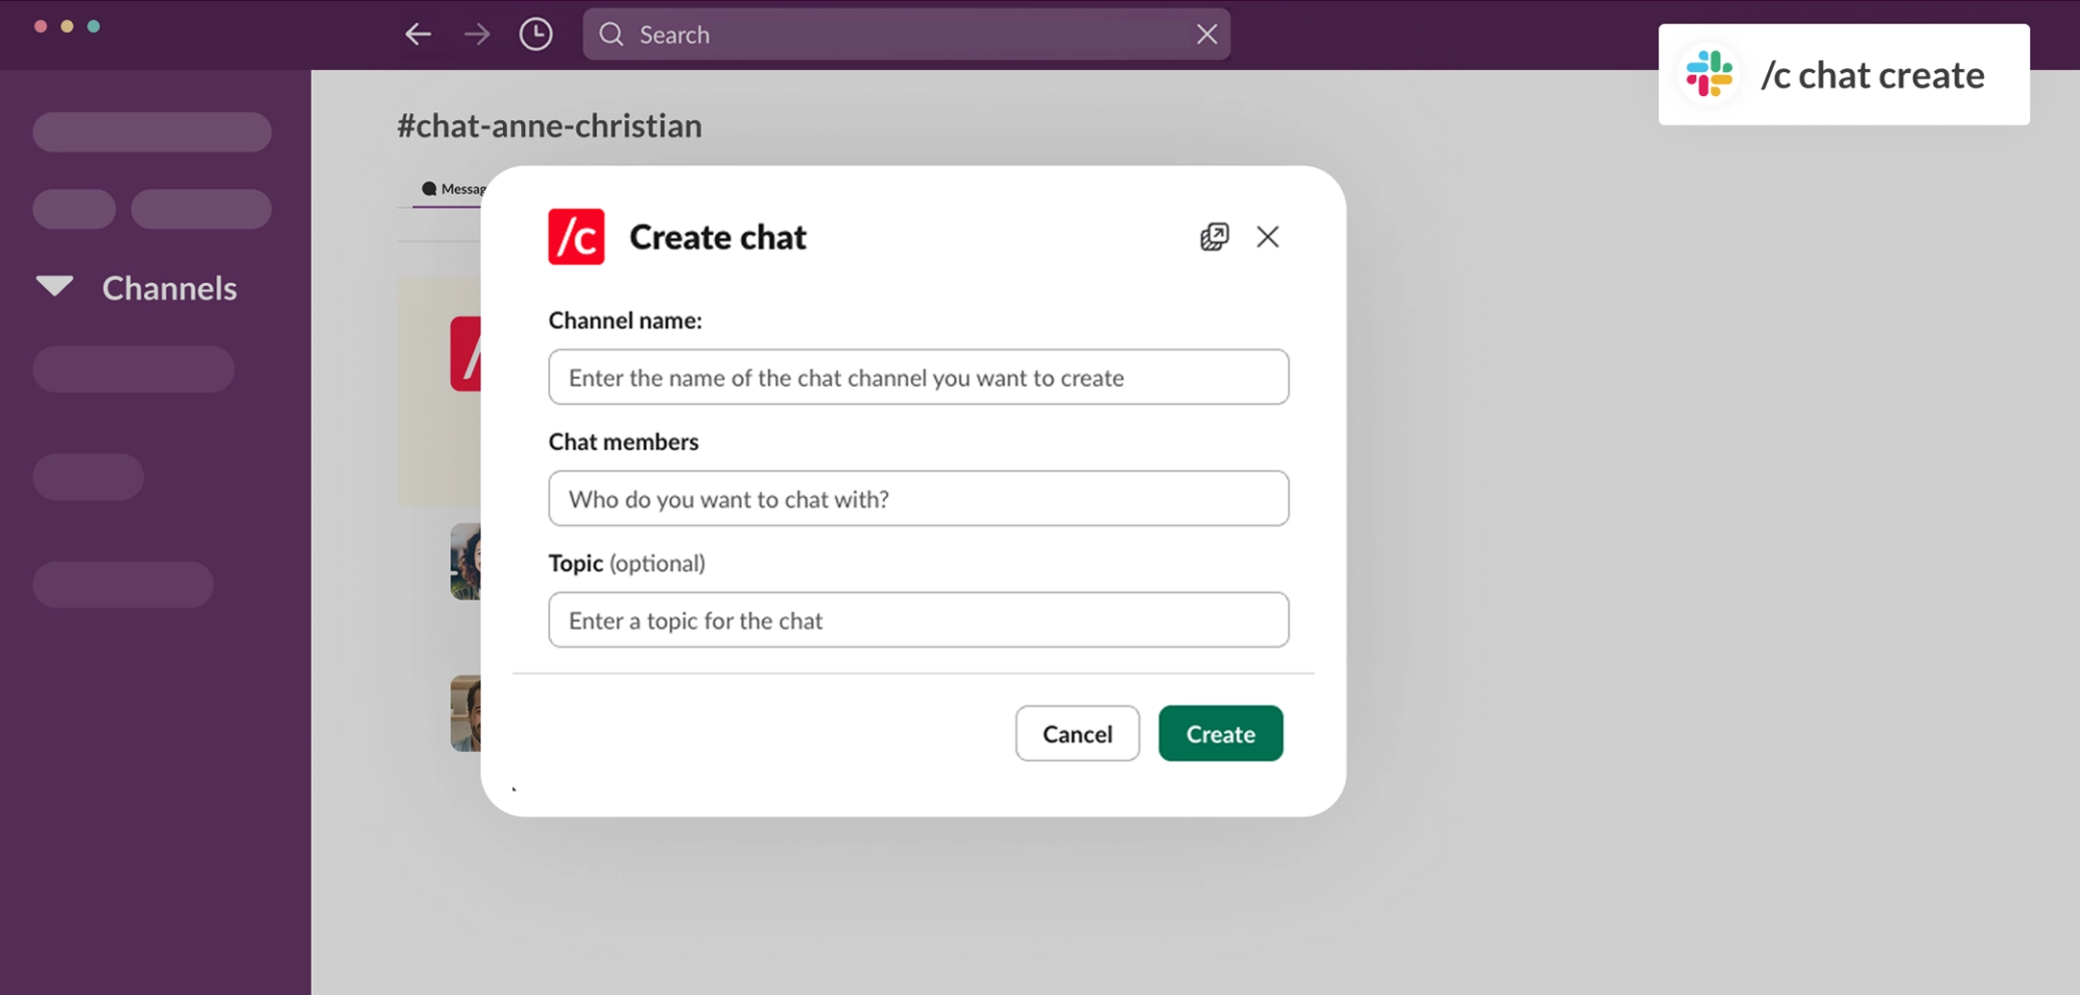This screenshot has height=995, width=2080.
Task: Select the Channels heading in sidebar
Action: coord(169,289)
